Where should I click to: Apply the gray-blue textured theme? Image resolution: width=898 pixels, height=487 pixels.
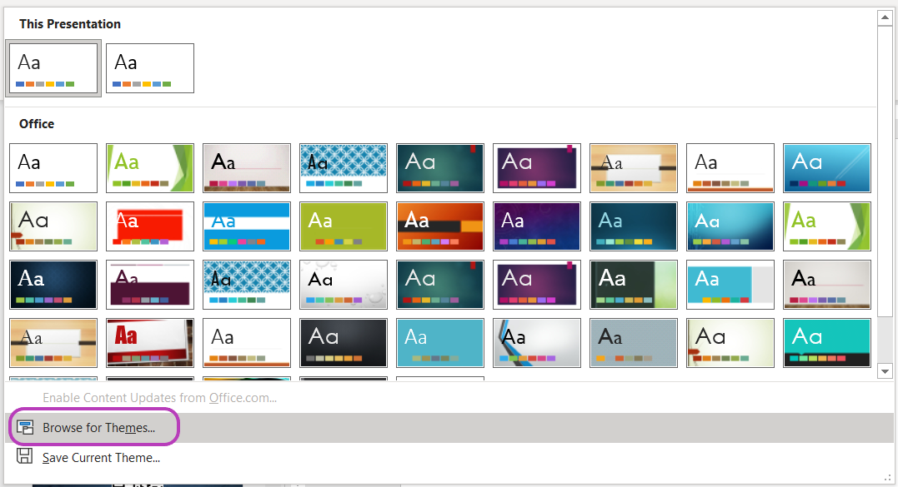(x=634, y=343)
